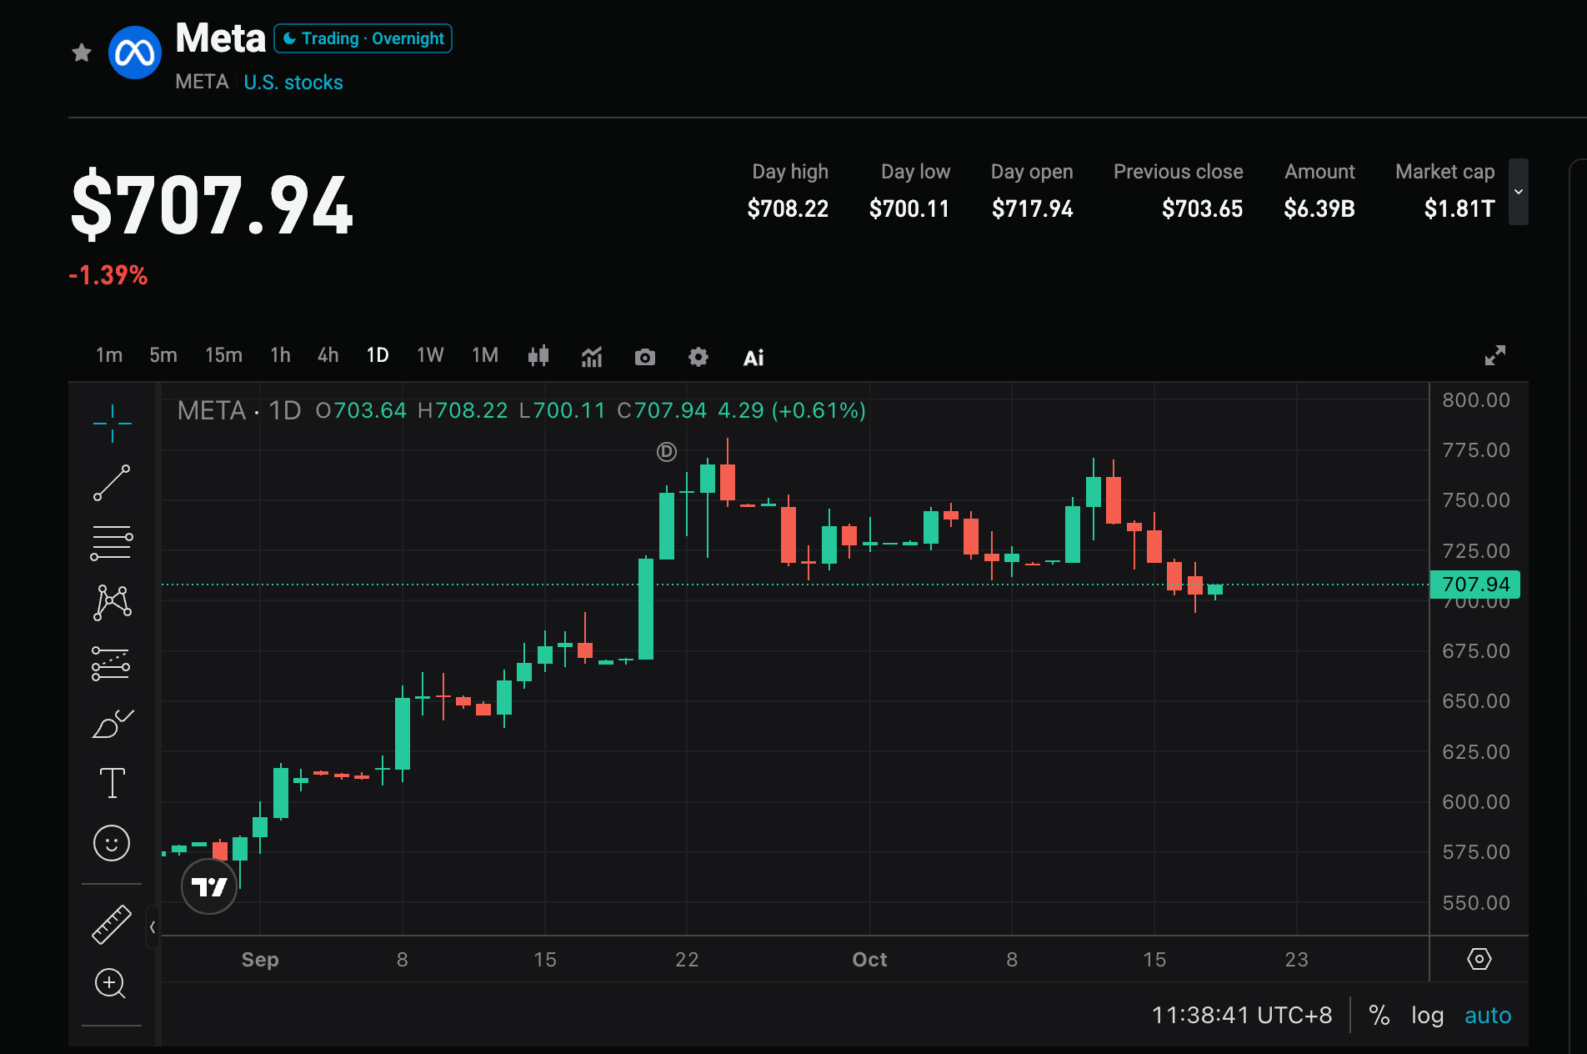Image resolution: width=1587 pixels, height=1054 pixels.
Task: Click the Sep label on time axis
Action: pyautogui.click(x=260, y=960)
